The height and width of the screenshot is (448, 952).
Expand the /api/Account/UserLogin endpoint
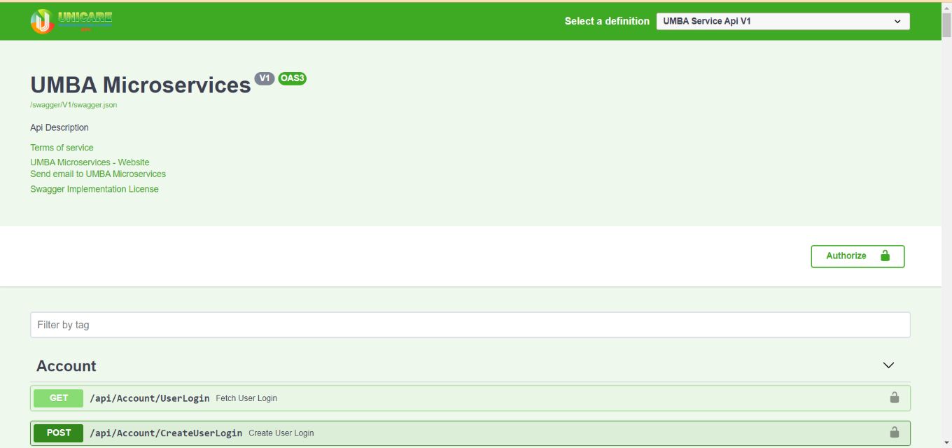point(150,398)
